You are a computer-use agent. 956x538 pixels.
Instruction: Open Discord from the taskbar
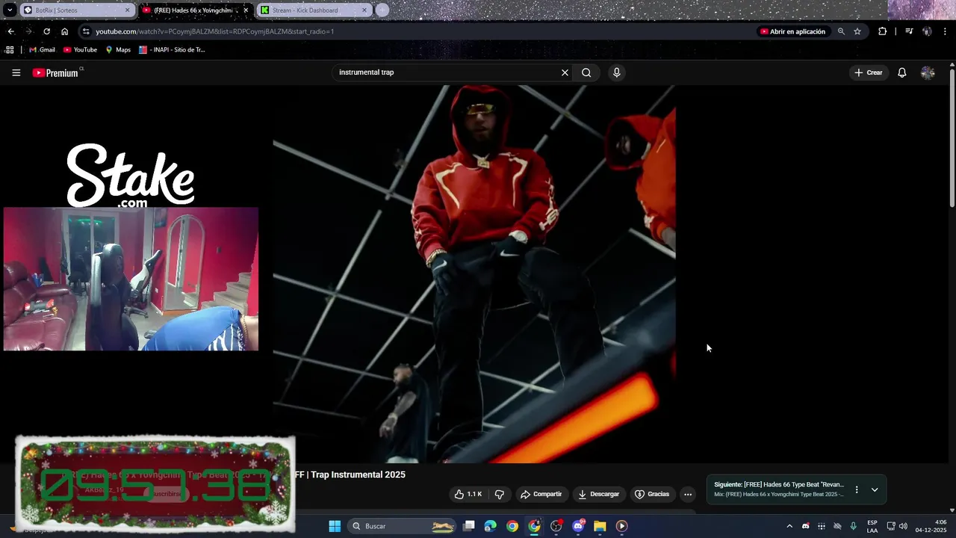[578, 526]
